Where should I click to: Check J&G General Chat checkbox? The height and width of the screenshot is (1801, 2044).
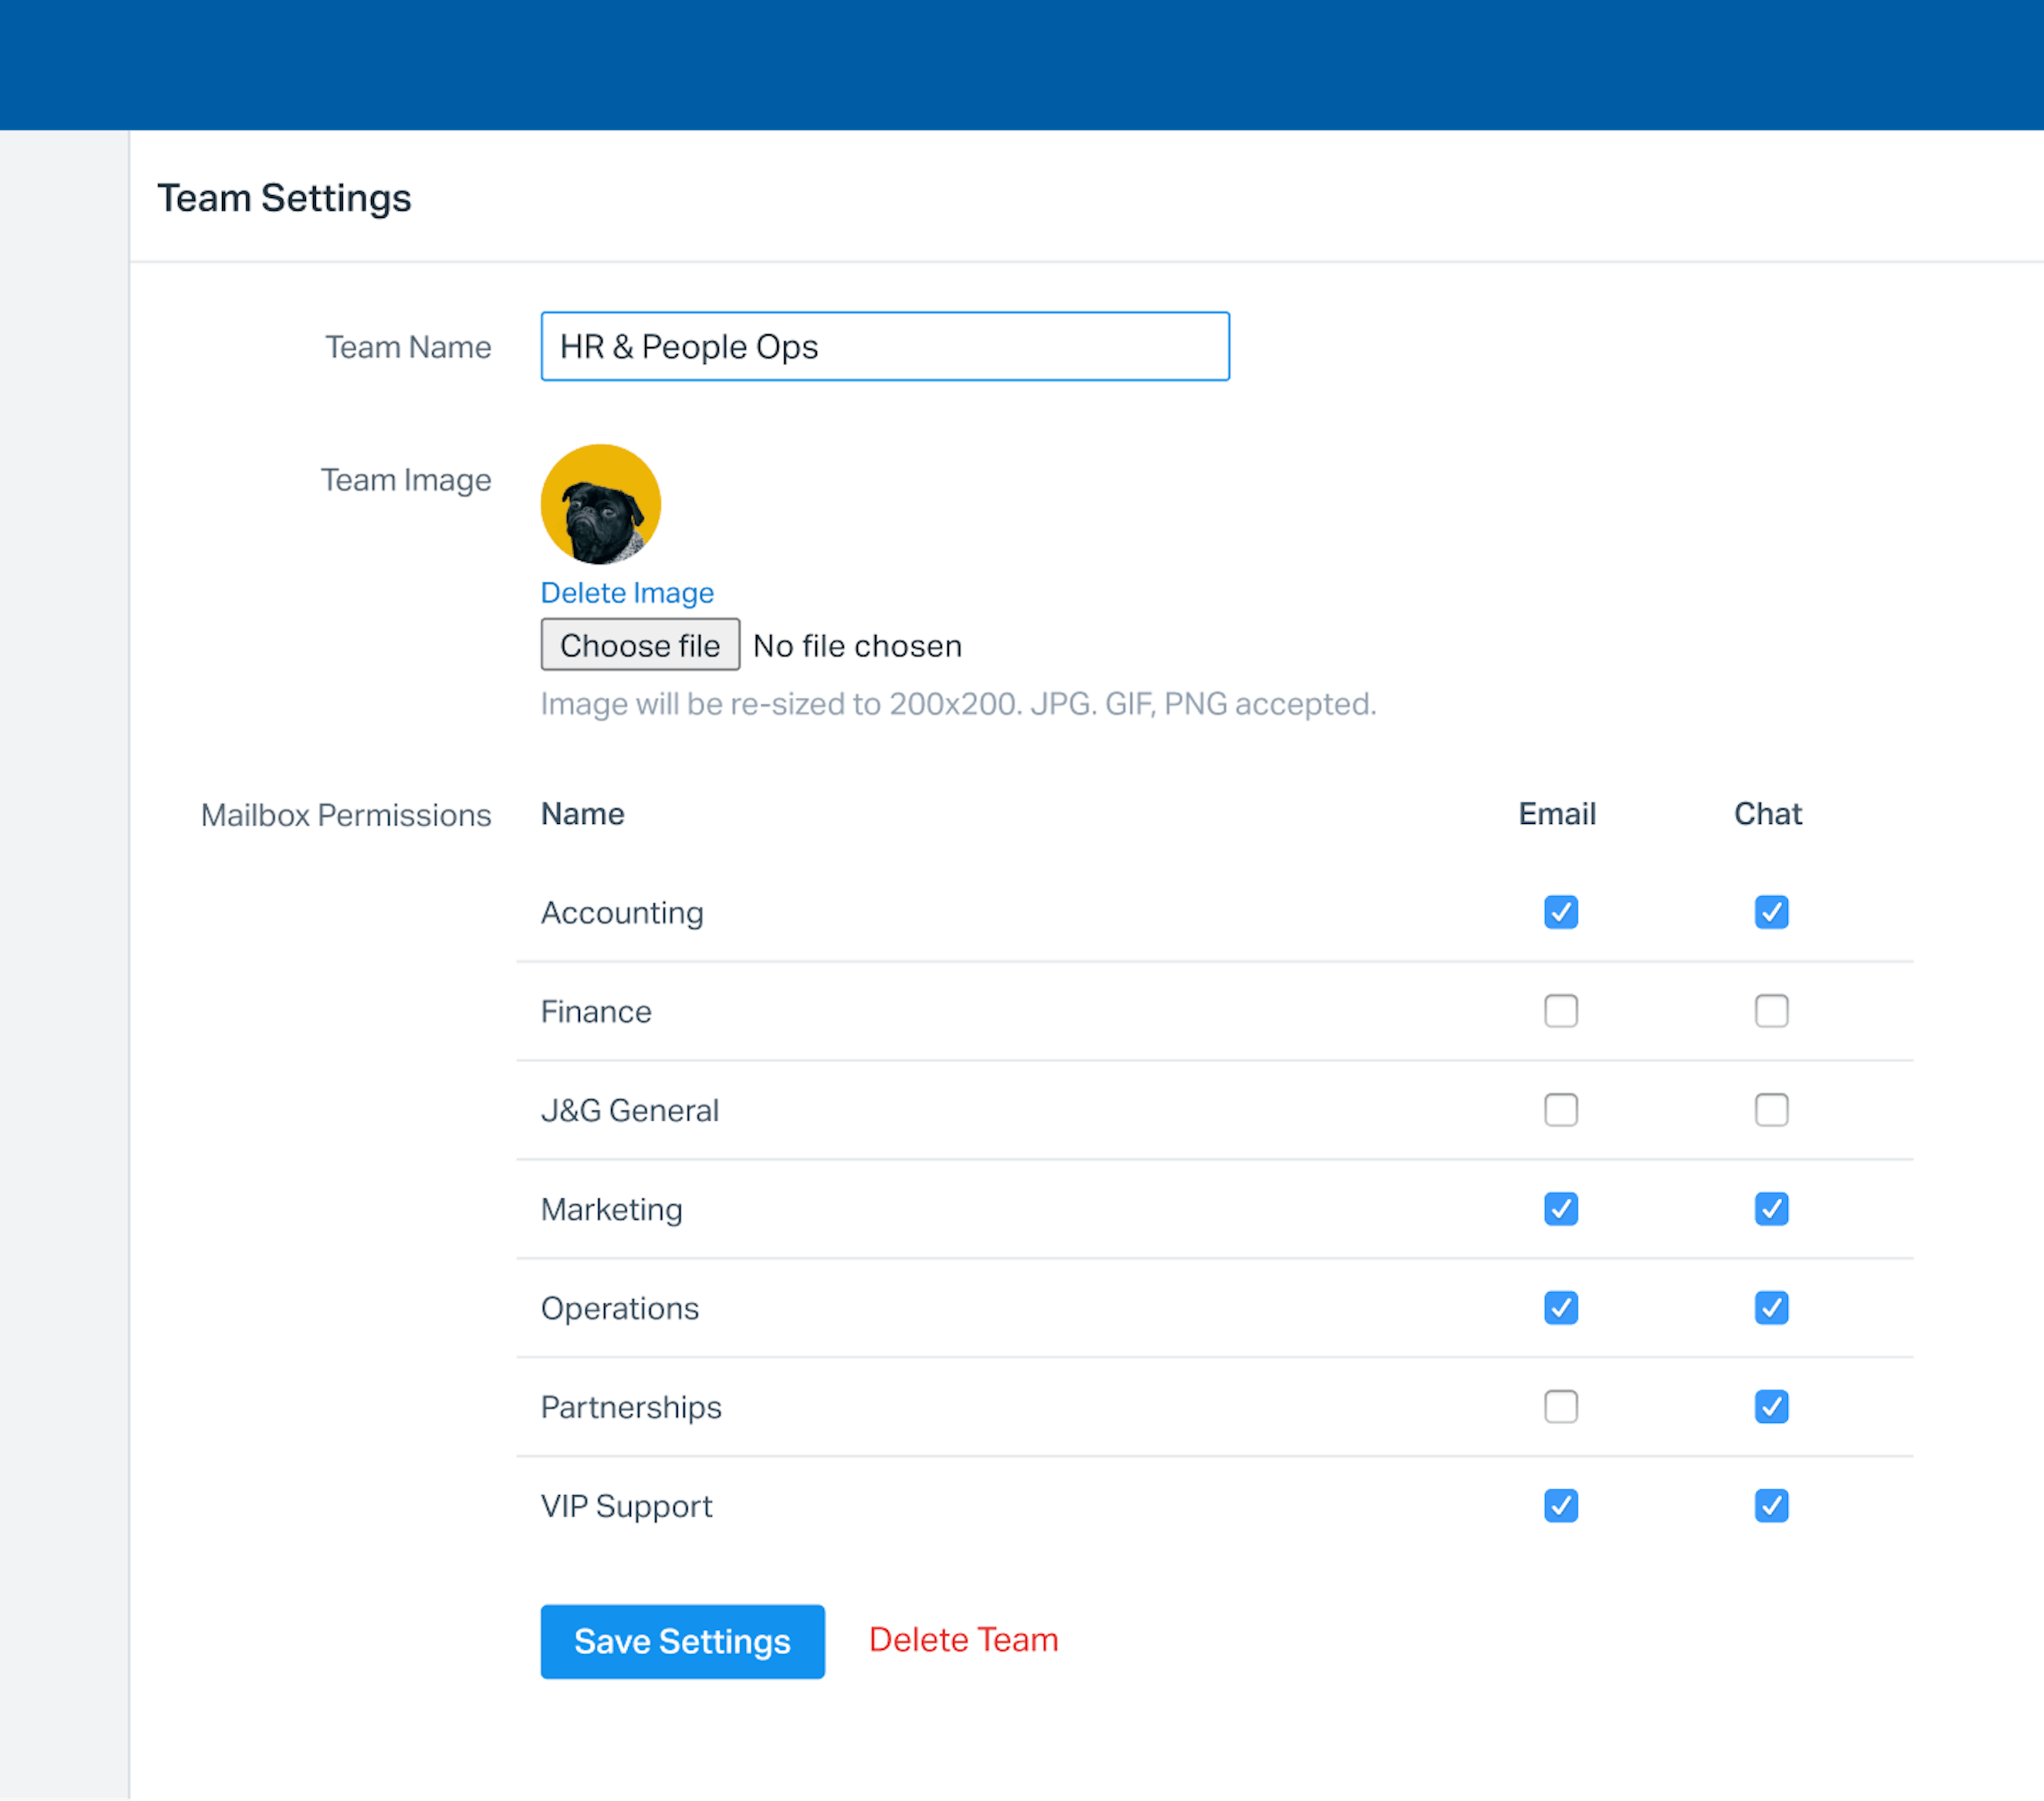click(1771, 1110)
